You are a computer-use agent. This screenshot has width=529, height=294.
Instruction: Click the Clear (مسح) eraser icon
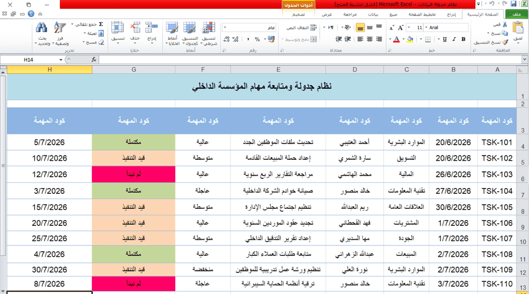[101, 42]
